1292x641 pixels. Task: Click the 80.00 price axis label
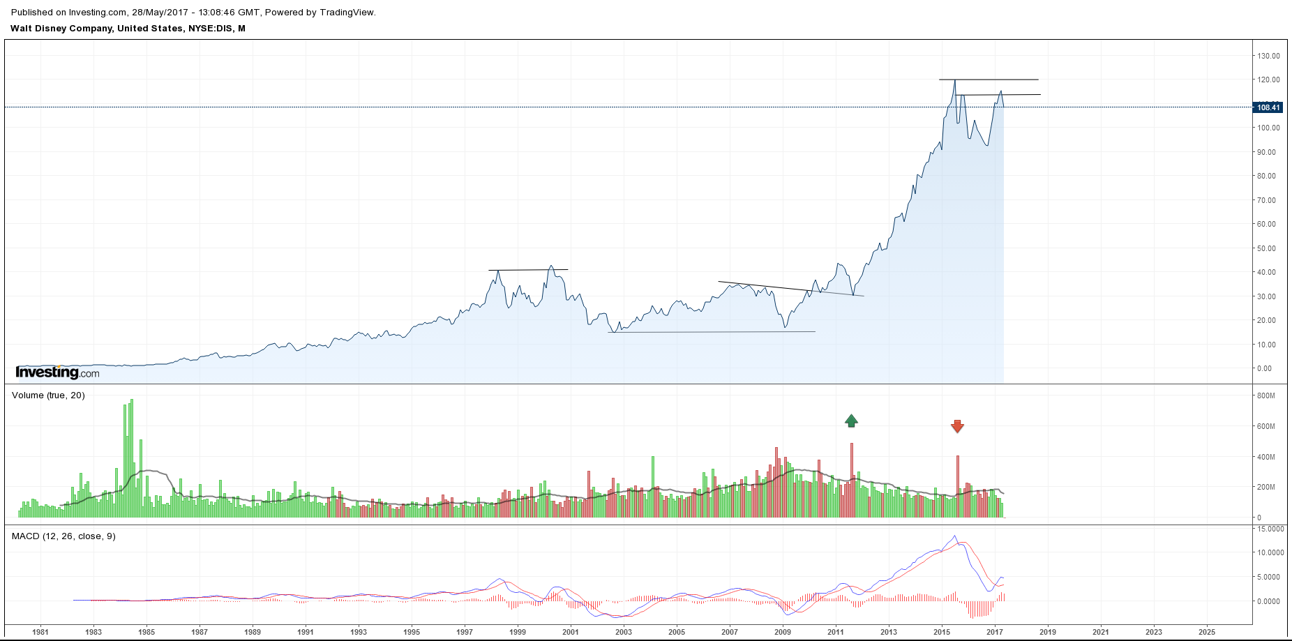click(1266, 176)
